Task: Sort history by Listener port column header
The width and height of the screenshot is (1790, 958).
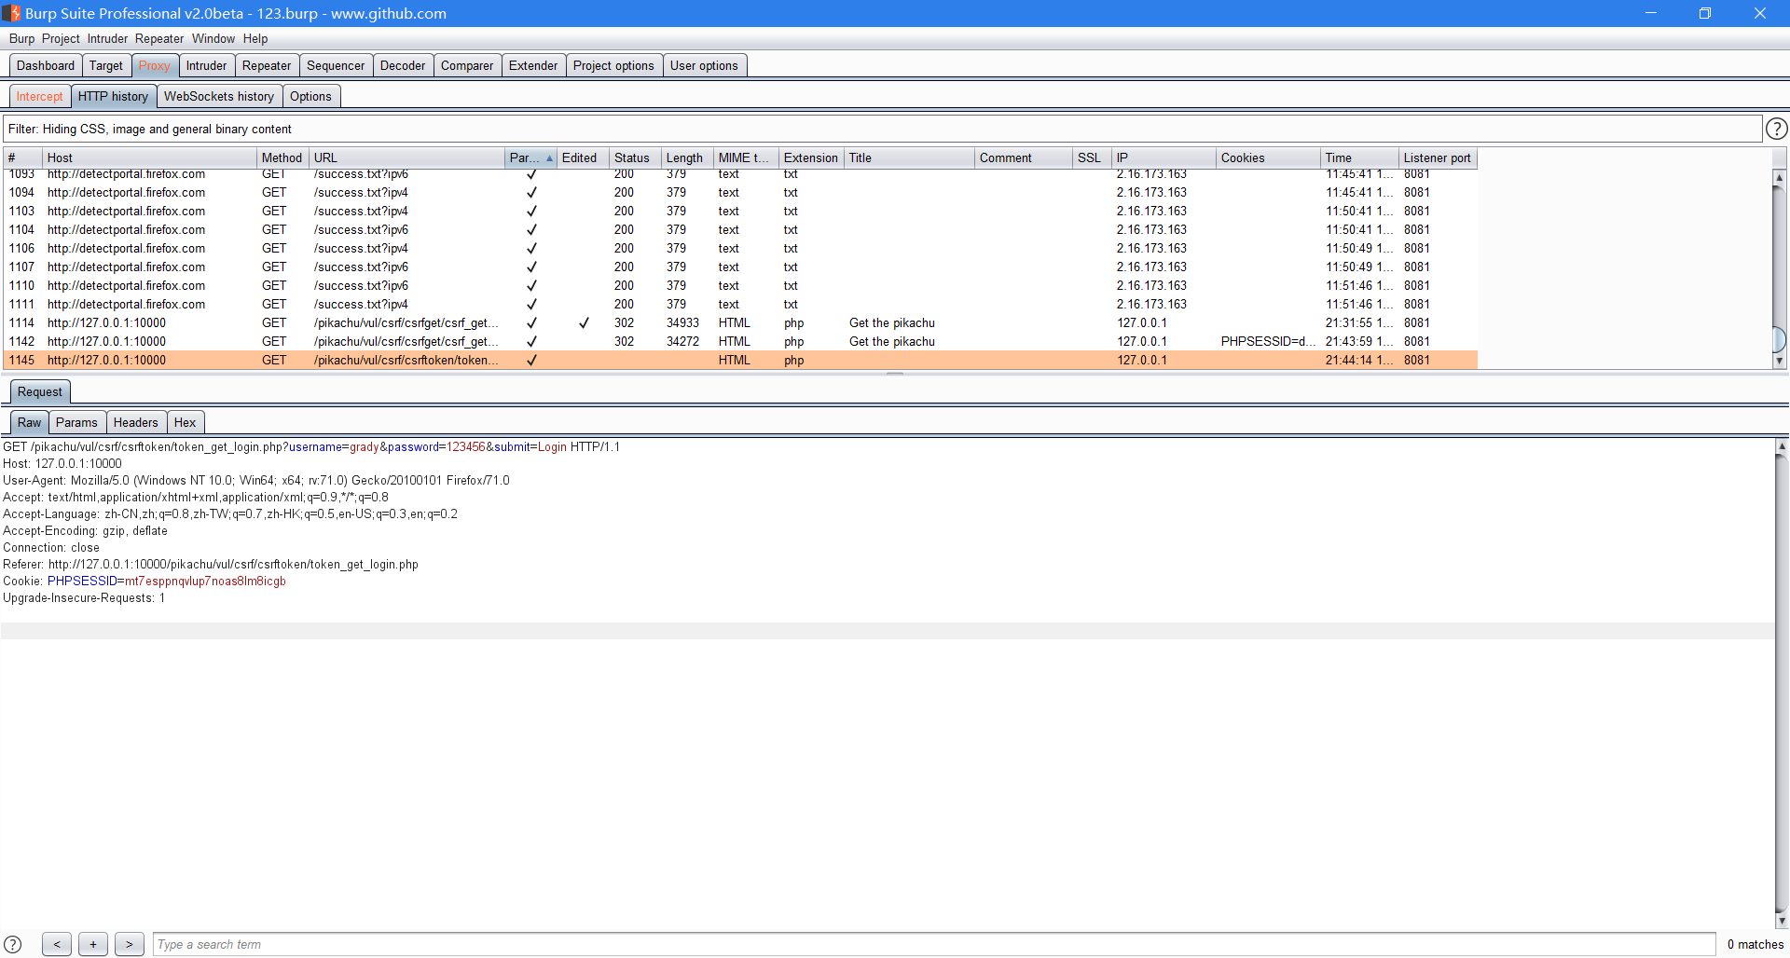Action: click(1438, 157)
